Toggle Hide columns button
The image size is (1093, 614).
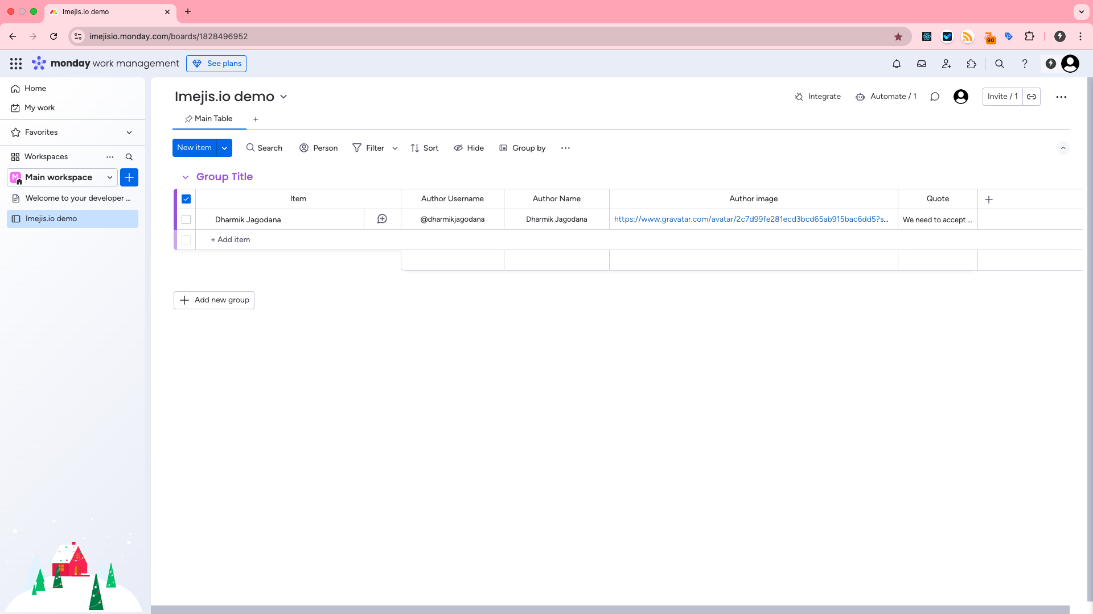(x=469, y=148)
